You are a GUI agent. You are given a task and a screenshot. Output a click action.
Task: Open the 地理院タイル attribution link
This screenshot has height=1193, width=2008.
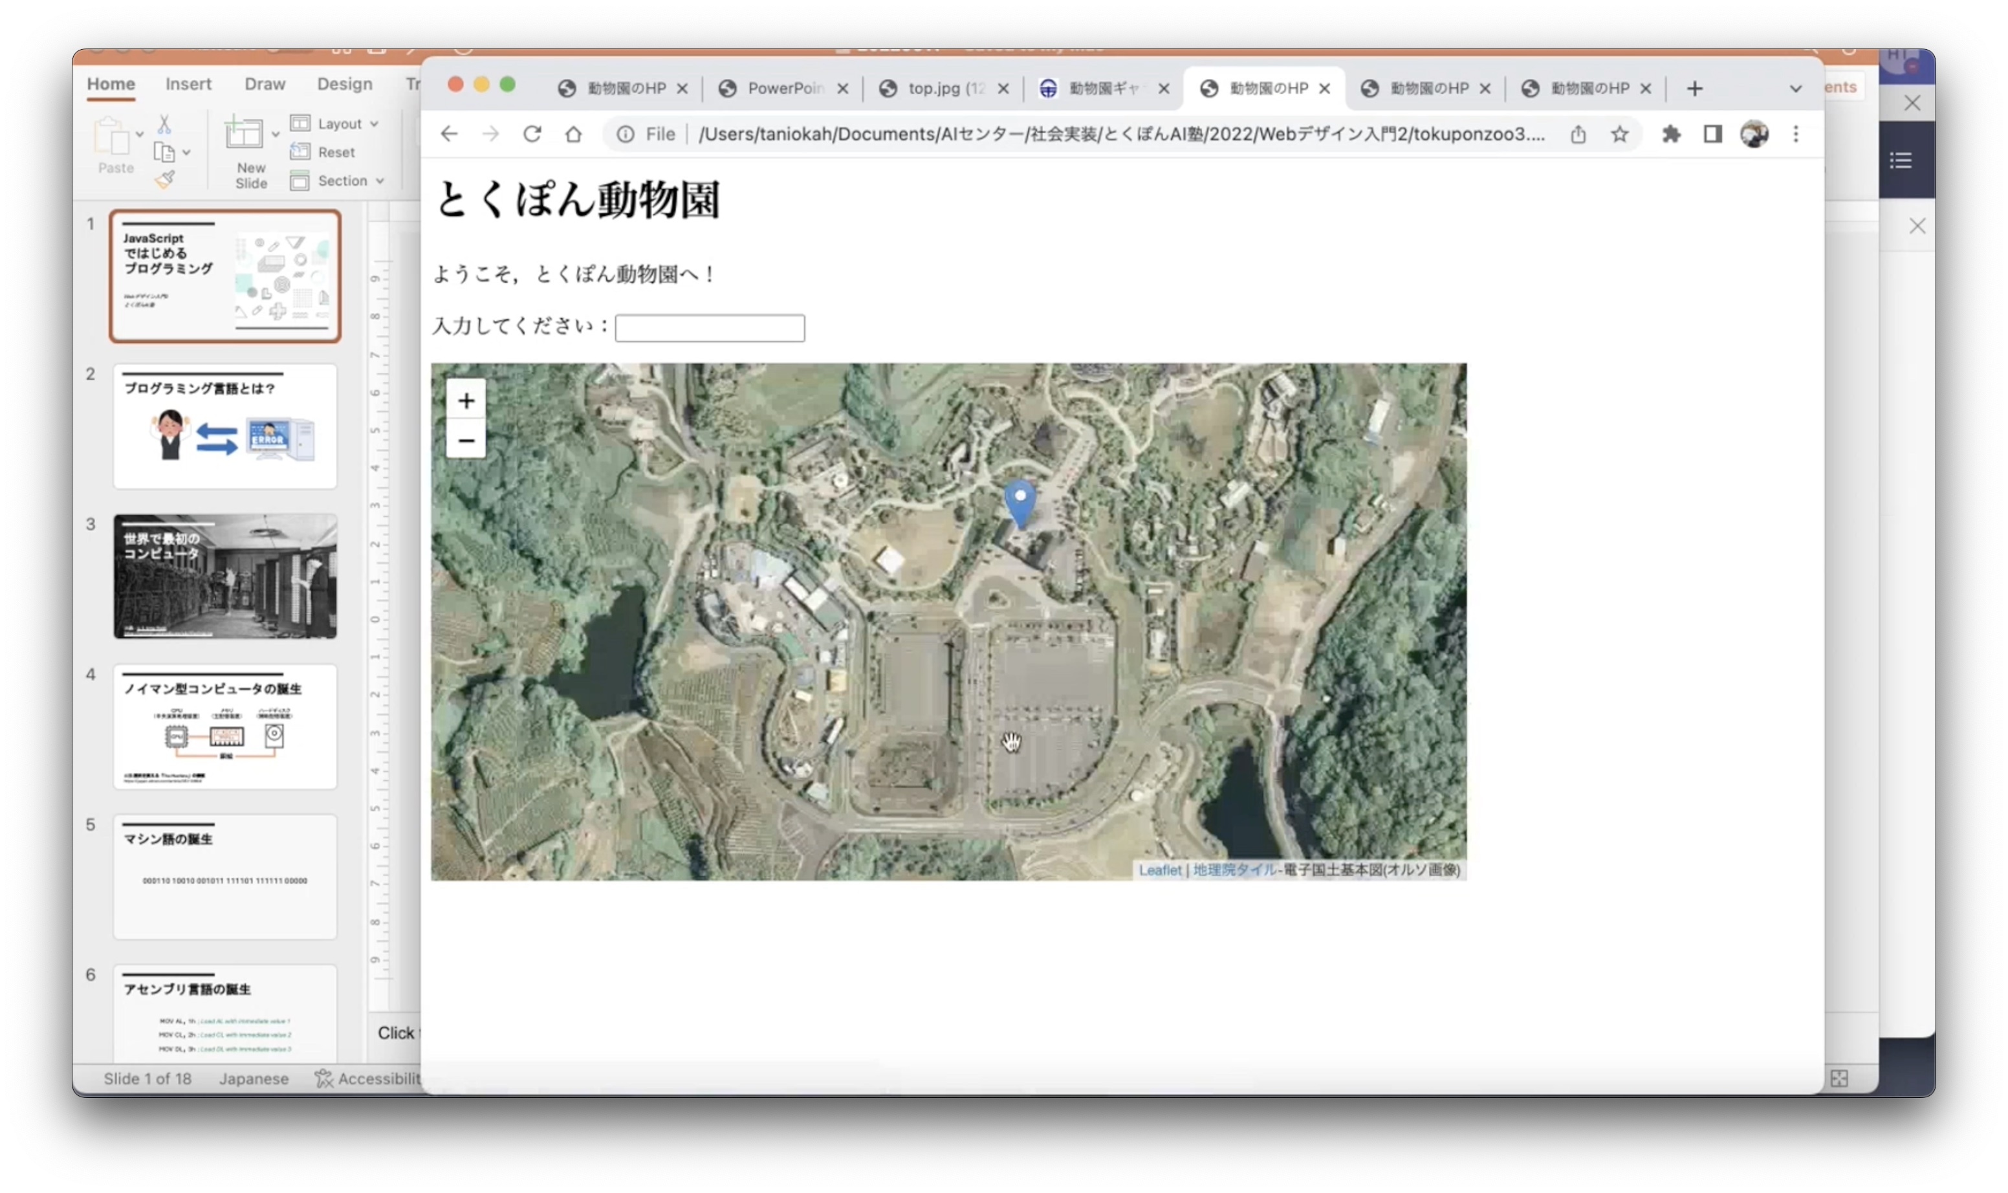pos(1235,870)
